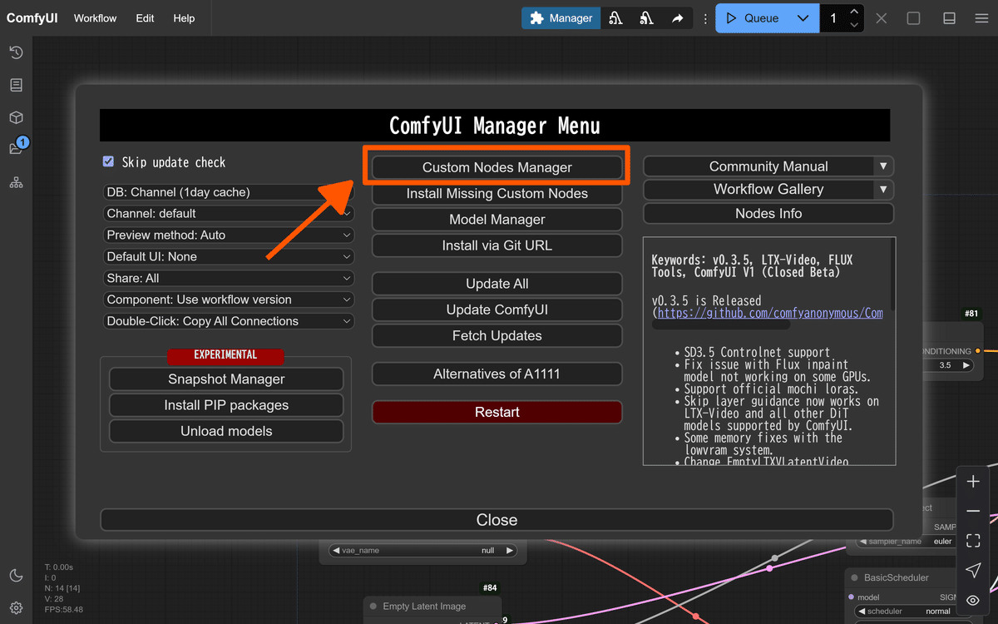Screen dimensions: 998x624
Task: Click the square clear-queue icon
Action: [x=913, y=18]
